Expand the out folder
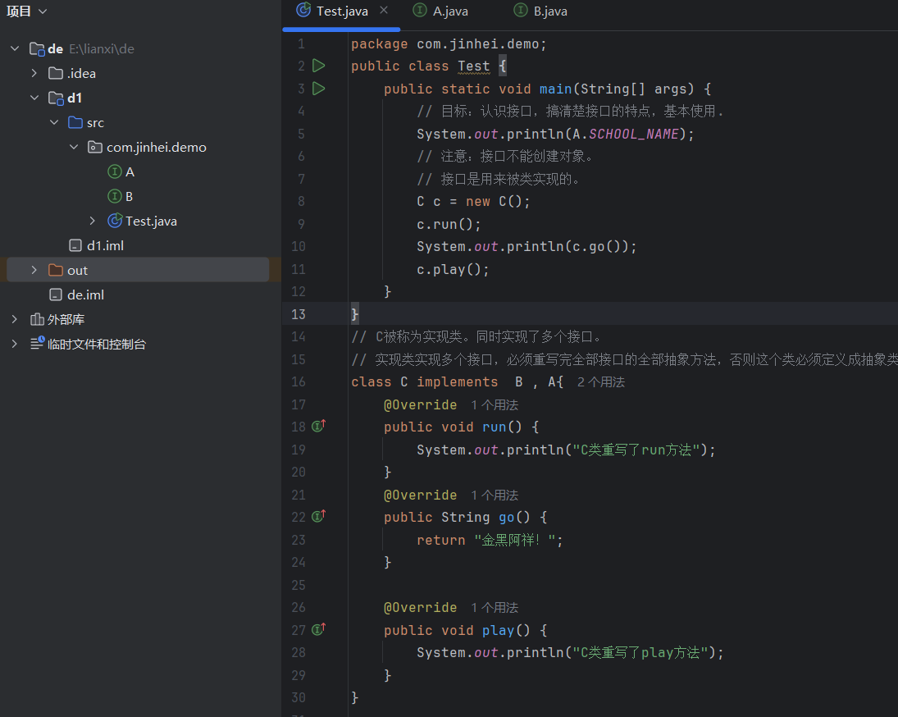 (34, 270)
